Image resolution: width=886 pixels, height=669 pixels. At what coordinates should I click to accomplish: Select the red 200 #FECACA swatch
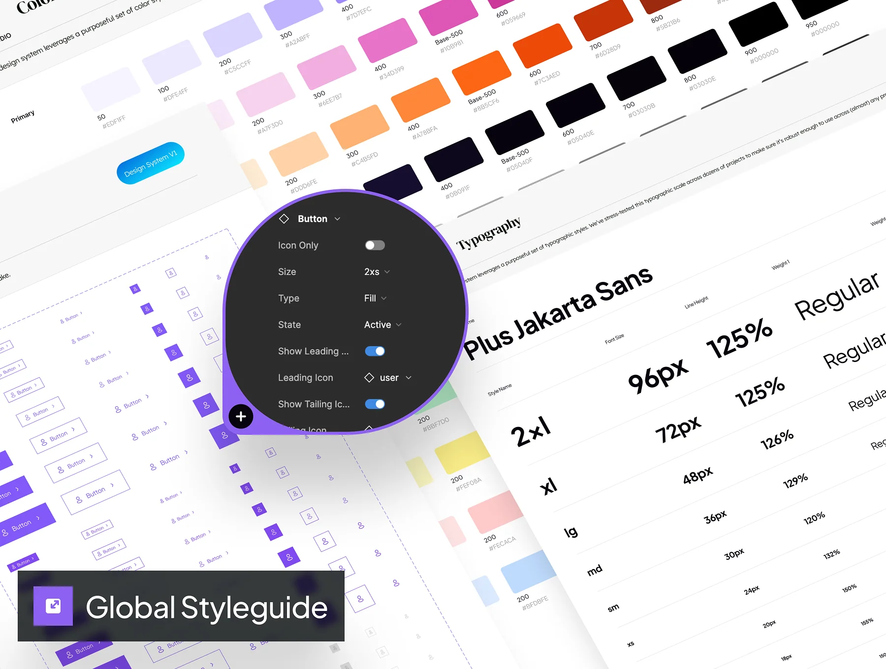[x=496, y=512]
